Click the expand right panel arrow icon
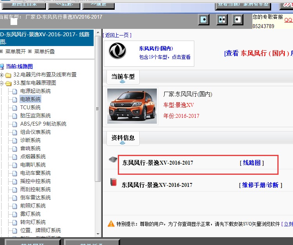Screen dimensions: 293x245 click(x=204, y=20)
